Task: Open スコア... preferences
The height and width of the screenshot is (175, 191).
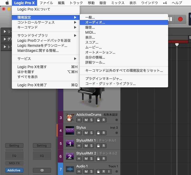Action: 124,43
